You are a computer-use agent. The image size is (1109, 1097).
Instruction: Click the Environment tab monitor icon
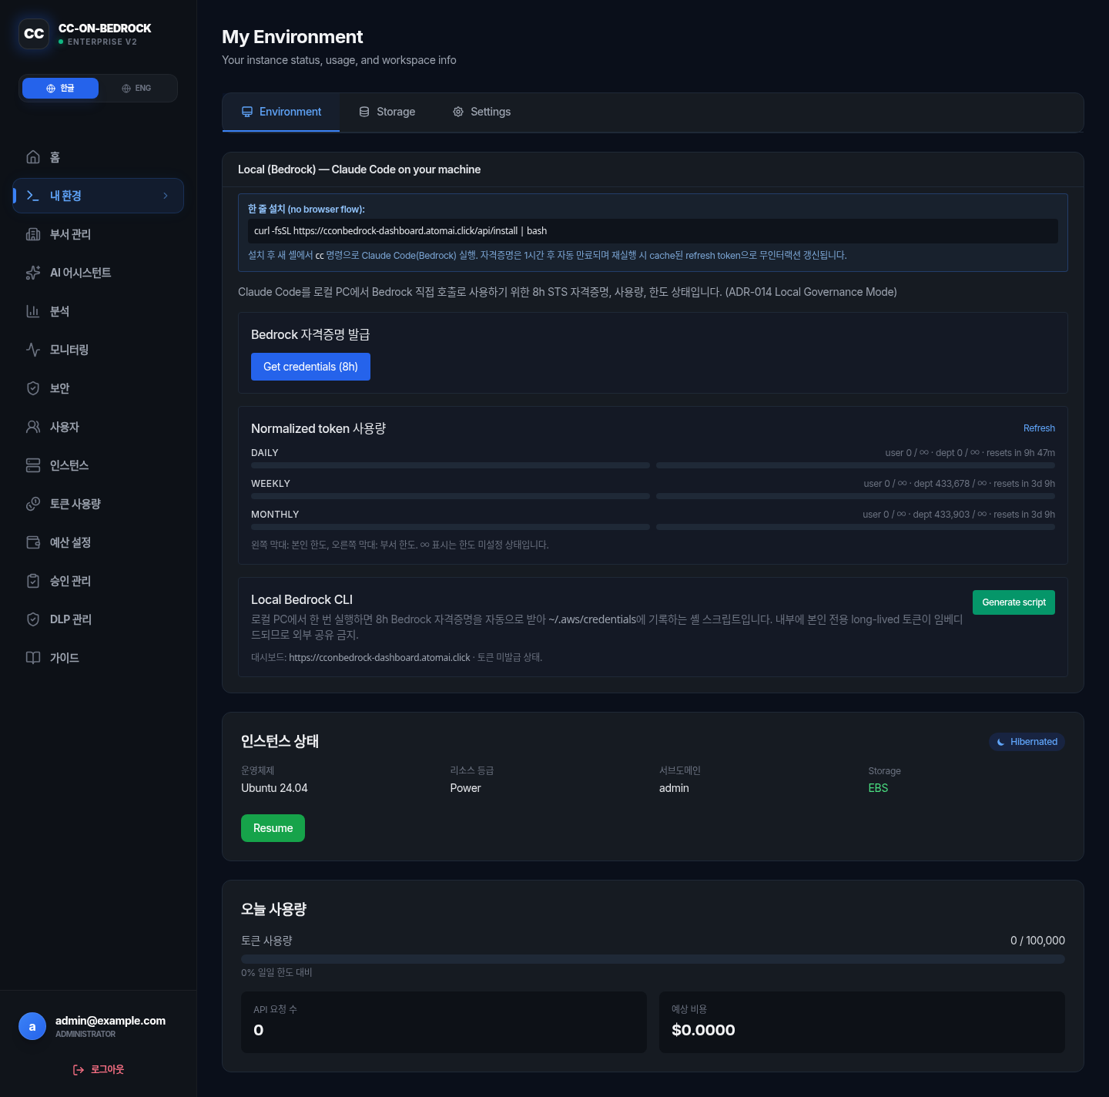(x=247, y=112)
